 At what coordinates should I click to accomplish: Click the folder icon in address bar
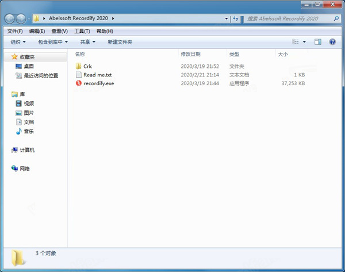pyautogui.click(x=36, y=18)
